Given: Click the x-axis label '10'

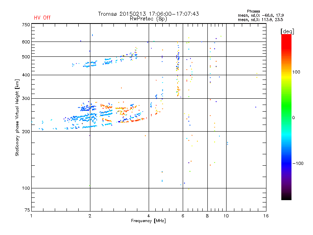Looking at the screenshot, I should point(226,216).
